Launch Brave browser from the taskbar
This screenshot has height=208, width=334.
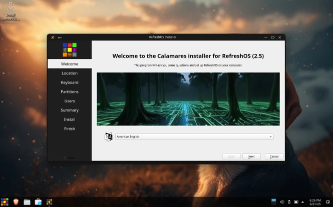coord(16,202)
